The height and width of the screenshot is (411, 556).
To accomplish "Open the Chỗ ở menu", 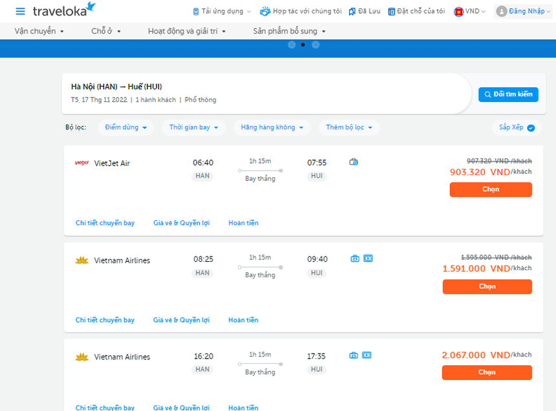I will click(x=106, y=31).
